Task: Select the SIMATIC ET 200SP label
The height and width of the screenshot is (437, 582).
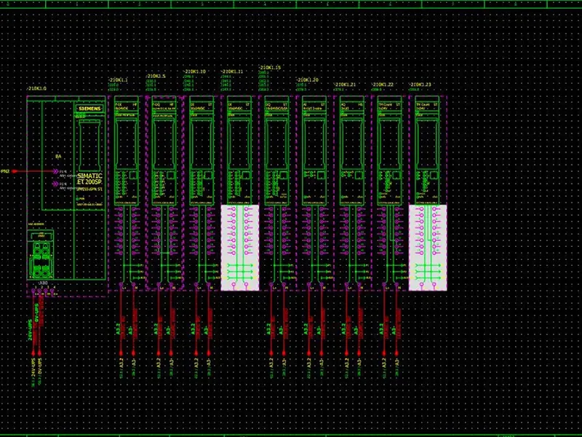Action: 89,178
